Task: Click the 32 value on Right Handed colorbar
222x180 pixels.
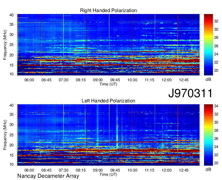Action: click(216, 21)
